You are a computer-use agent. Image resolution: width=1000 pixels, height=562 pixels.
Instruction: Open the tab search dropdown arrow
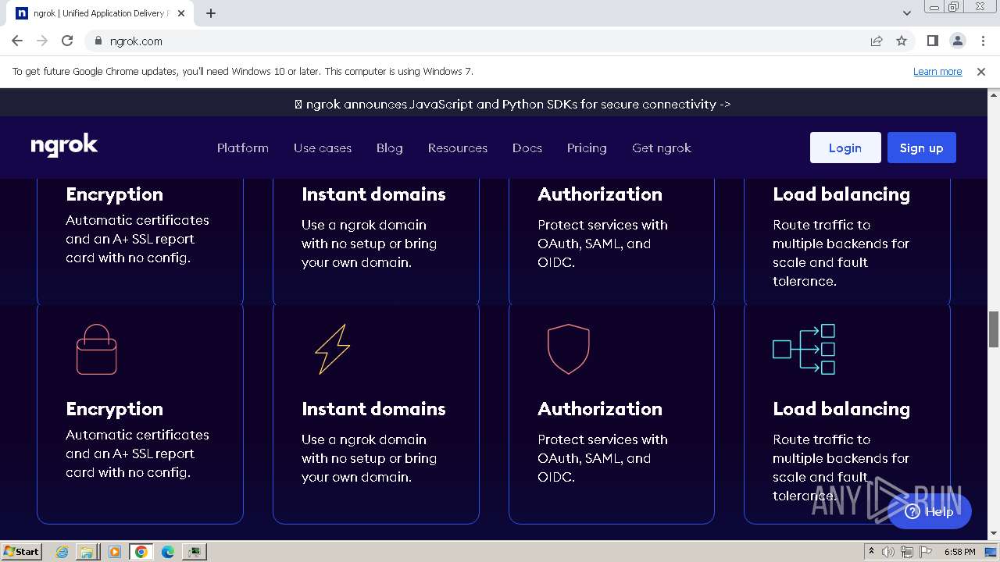click(x=906, y=13)
